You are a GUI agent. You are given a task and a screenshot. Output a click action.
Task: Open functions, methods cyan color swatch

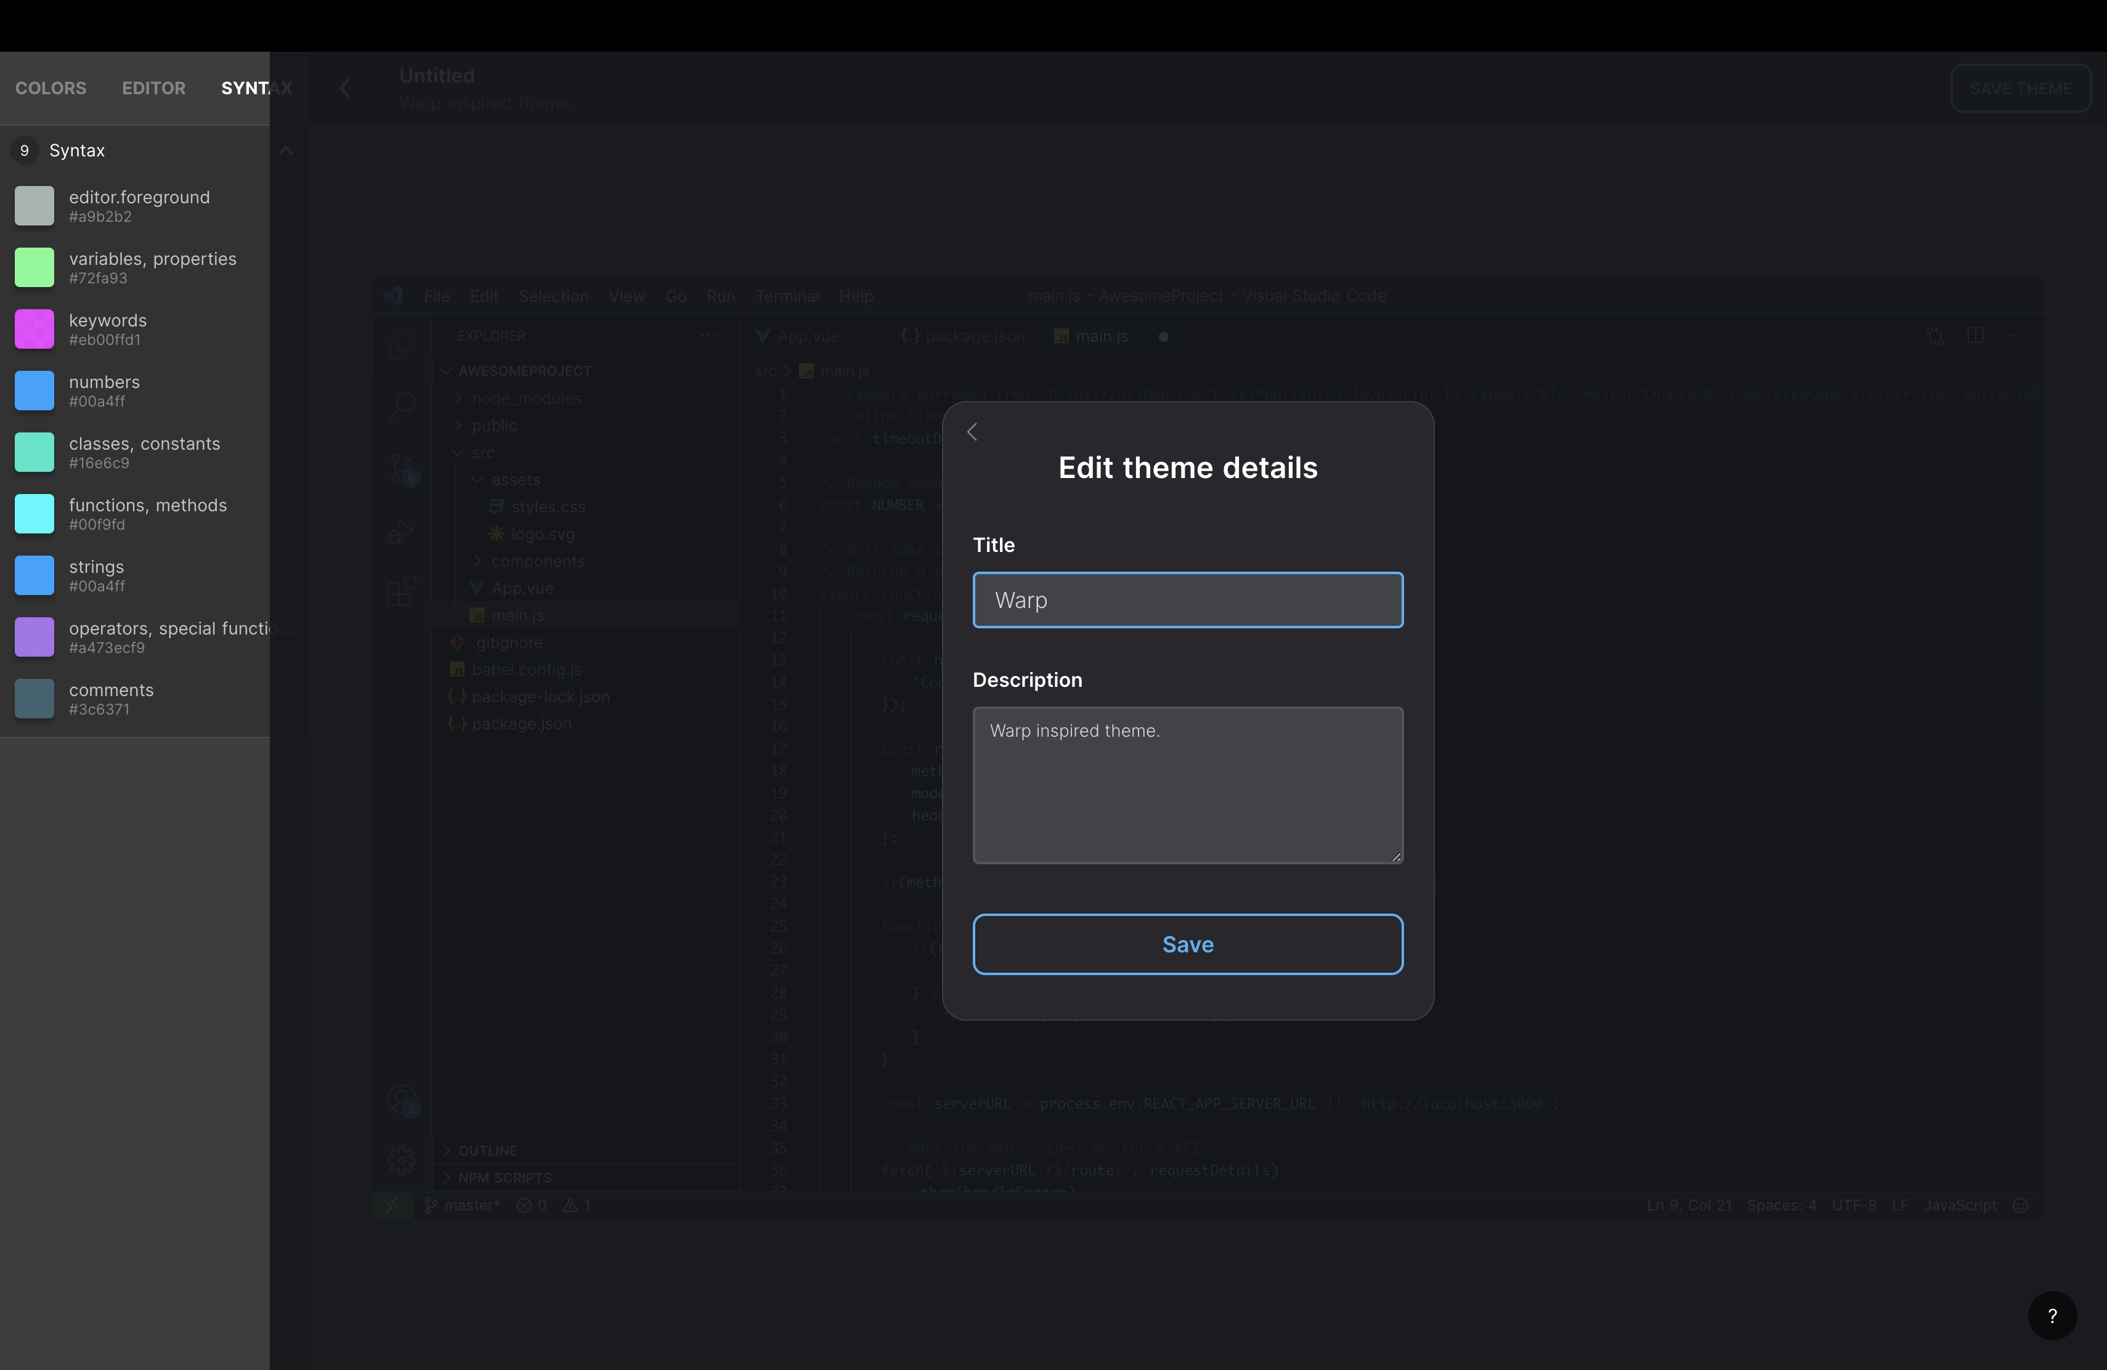35,514
